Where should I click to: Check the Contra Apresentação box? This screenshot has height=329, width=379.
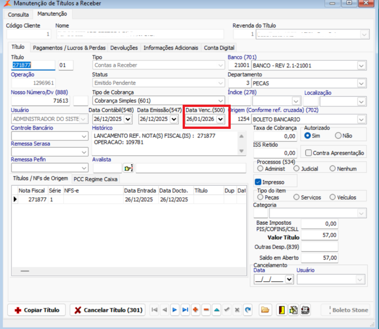(x=309, y=153)
